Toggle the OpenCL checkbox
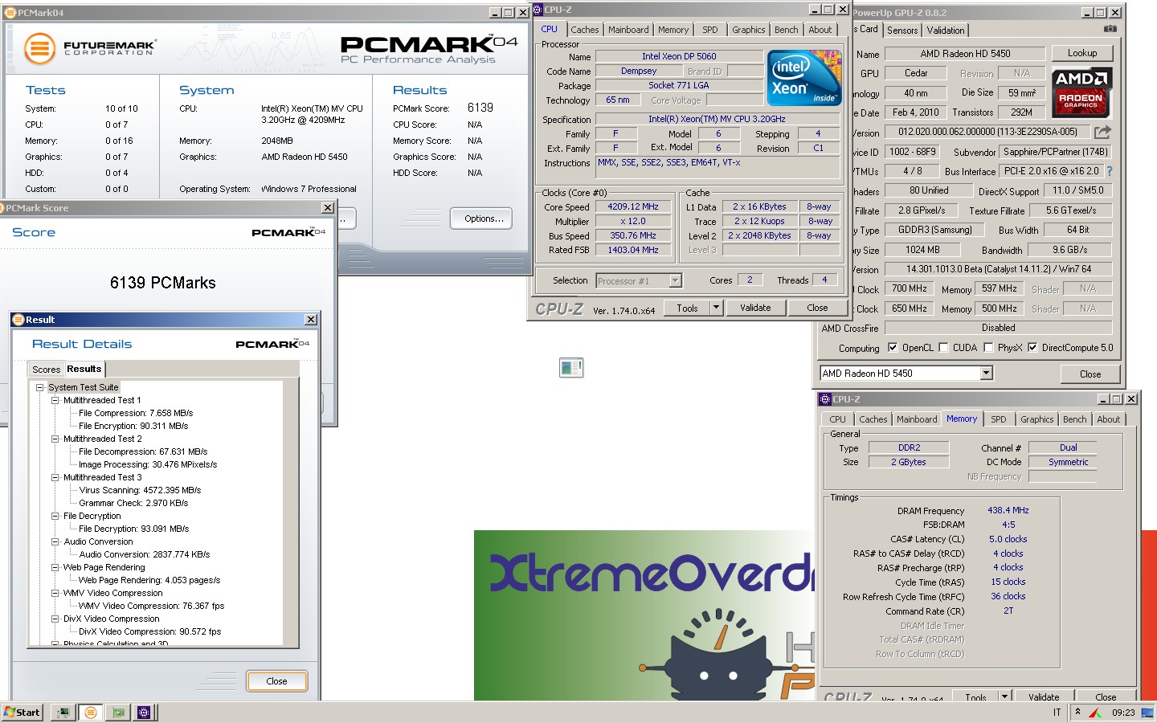The image size is (1157, 723). (893, 348)
